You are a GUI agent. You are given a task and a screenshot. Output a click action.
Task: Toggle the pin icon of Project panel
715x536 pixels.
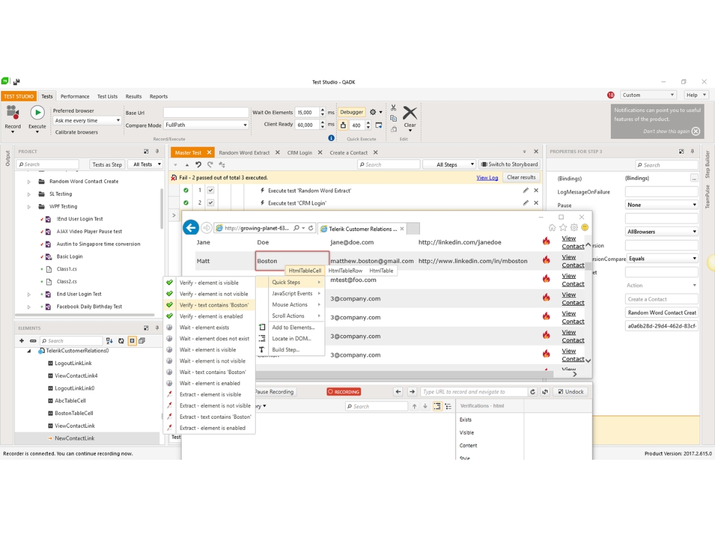[x=157, y=151]
